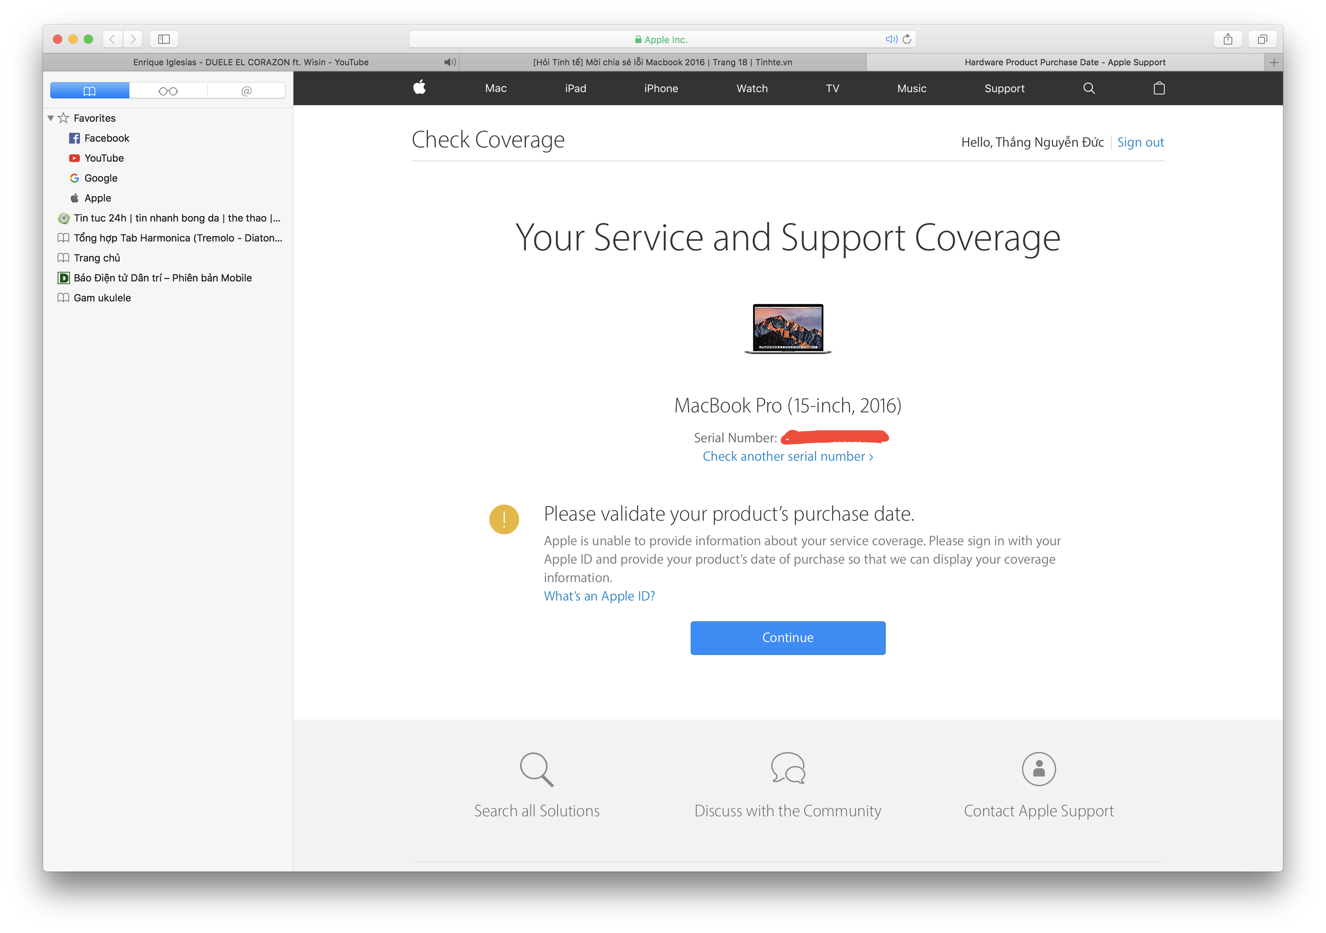Reload the page with refresh icon
Image resolution: width=1326 pixels, height=933 pixels.
[907, 39]
